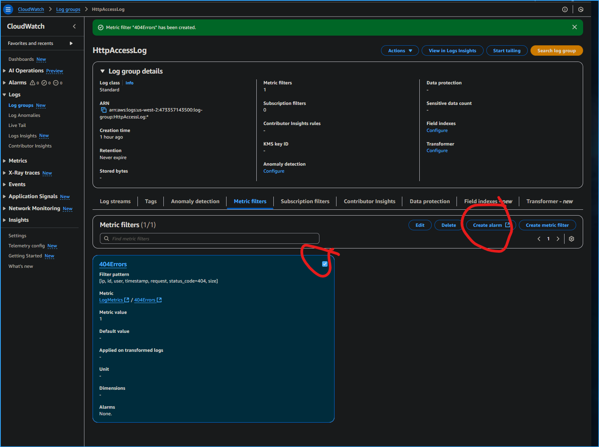Click the info icon in the top bar

coord(565,9)
